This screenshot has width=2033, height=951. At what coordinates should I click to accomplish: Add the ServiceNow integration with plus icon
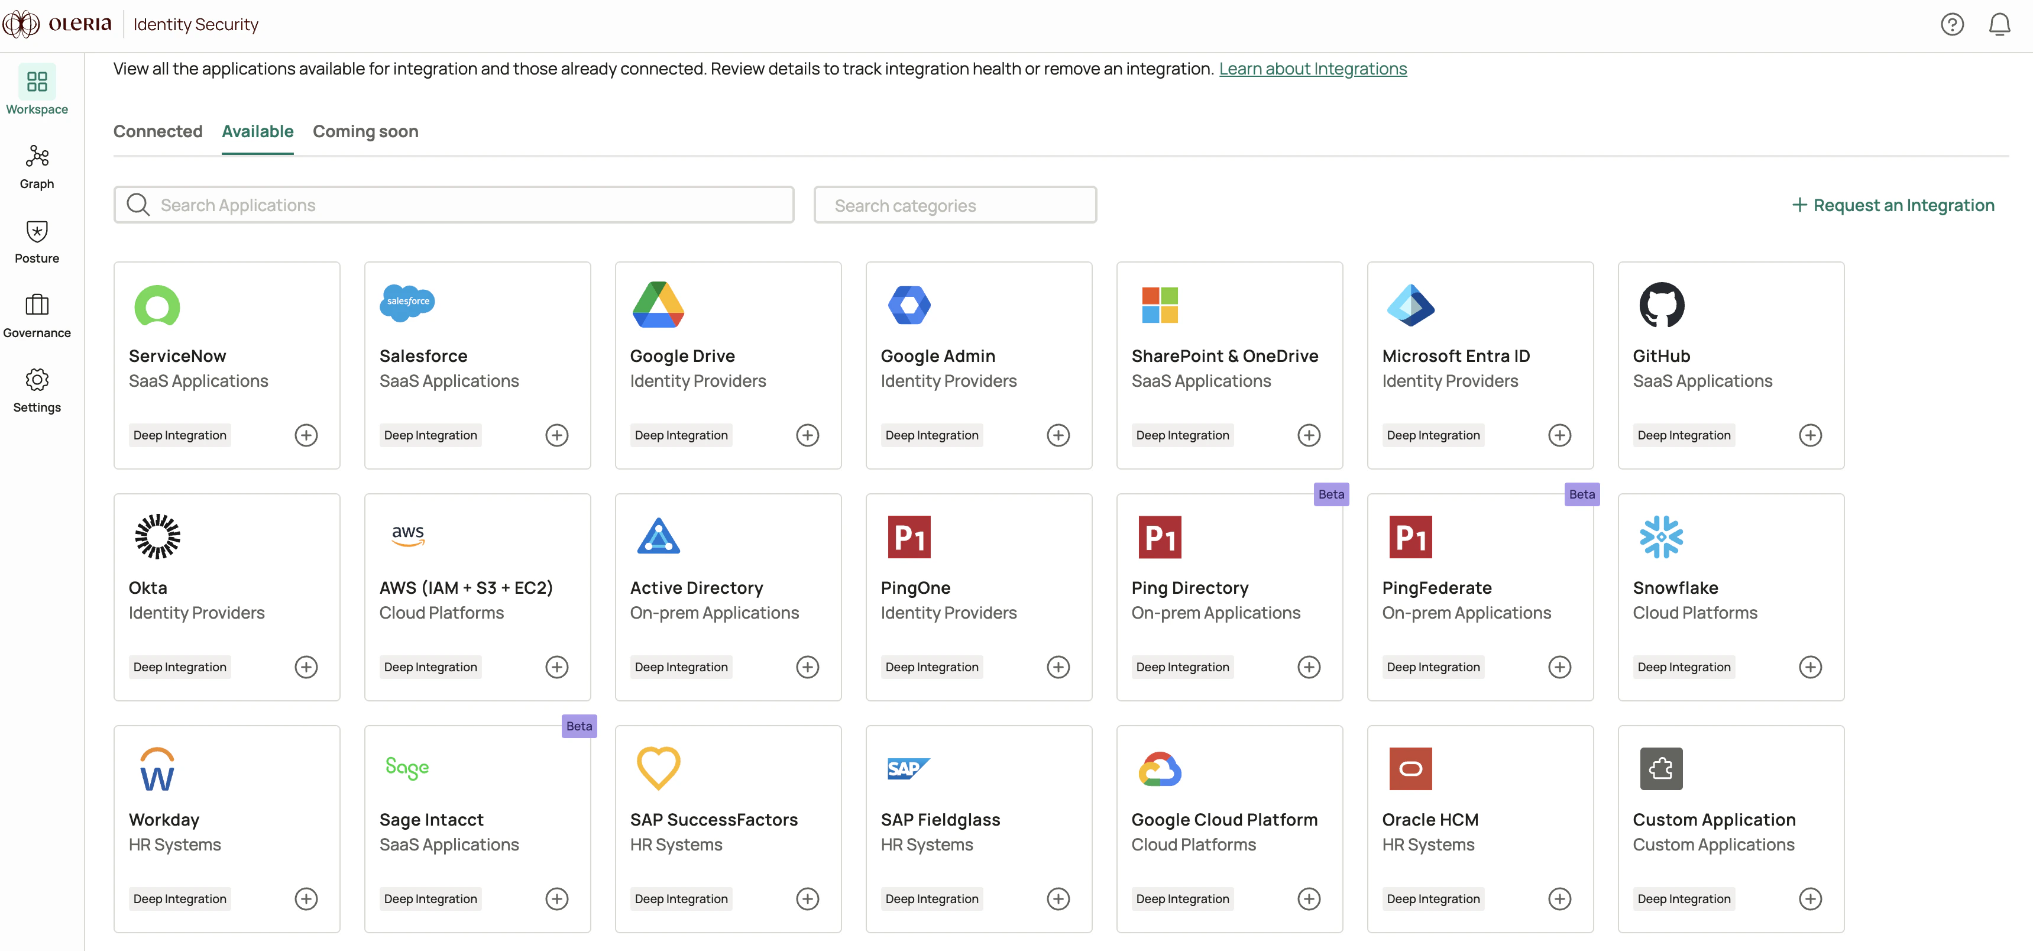click(x=306, y=435)
